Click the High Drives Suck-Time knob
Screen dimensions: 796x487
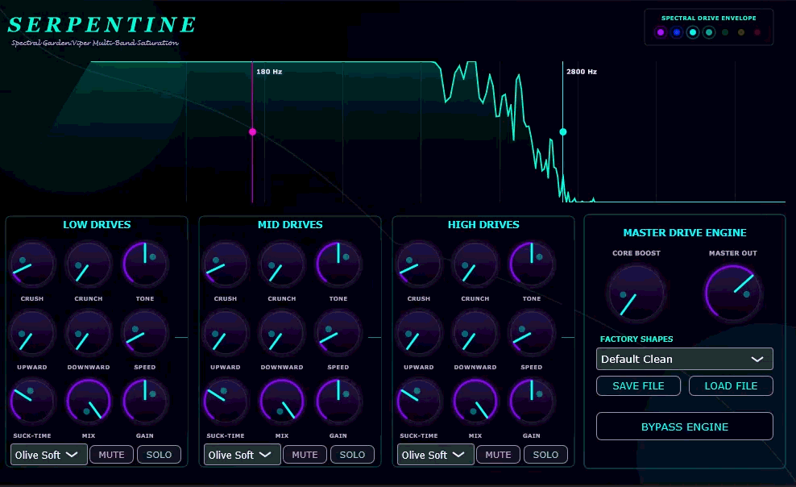[419, 402]
